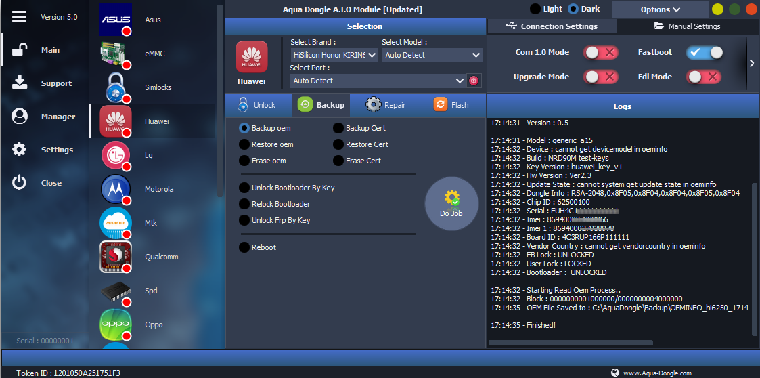Click the Support download icon
Viewport: 760px width, 378px height.
(x=20, y=83)
